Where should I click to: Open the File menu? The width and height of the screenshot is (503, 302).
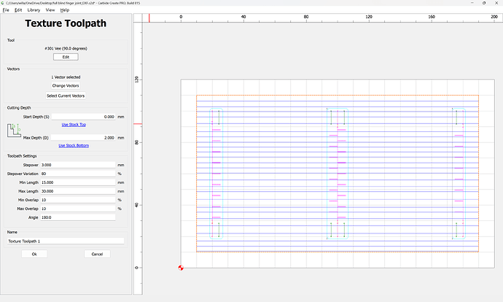pyautogui.click(x=6, y=10)
